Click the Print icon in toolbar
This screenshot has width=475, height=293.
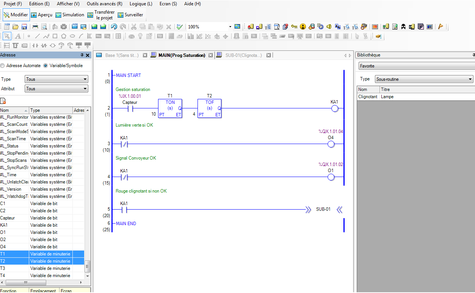point(35,27)
